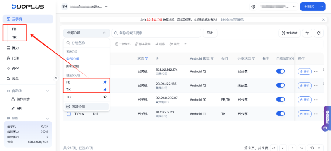Expand the purchase button dropdown arrow
Screen dimensions: 331x151
321,7
